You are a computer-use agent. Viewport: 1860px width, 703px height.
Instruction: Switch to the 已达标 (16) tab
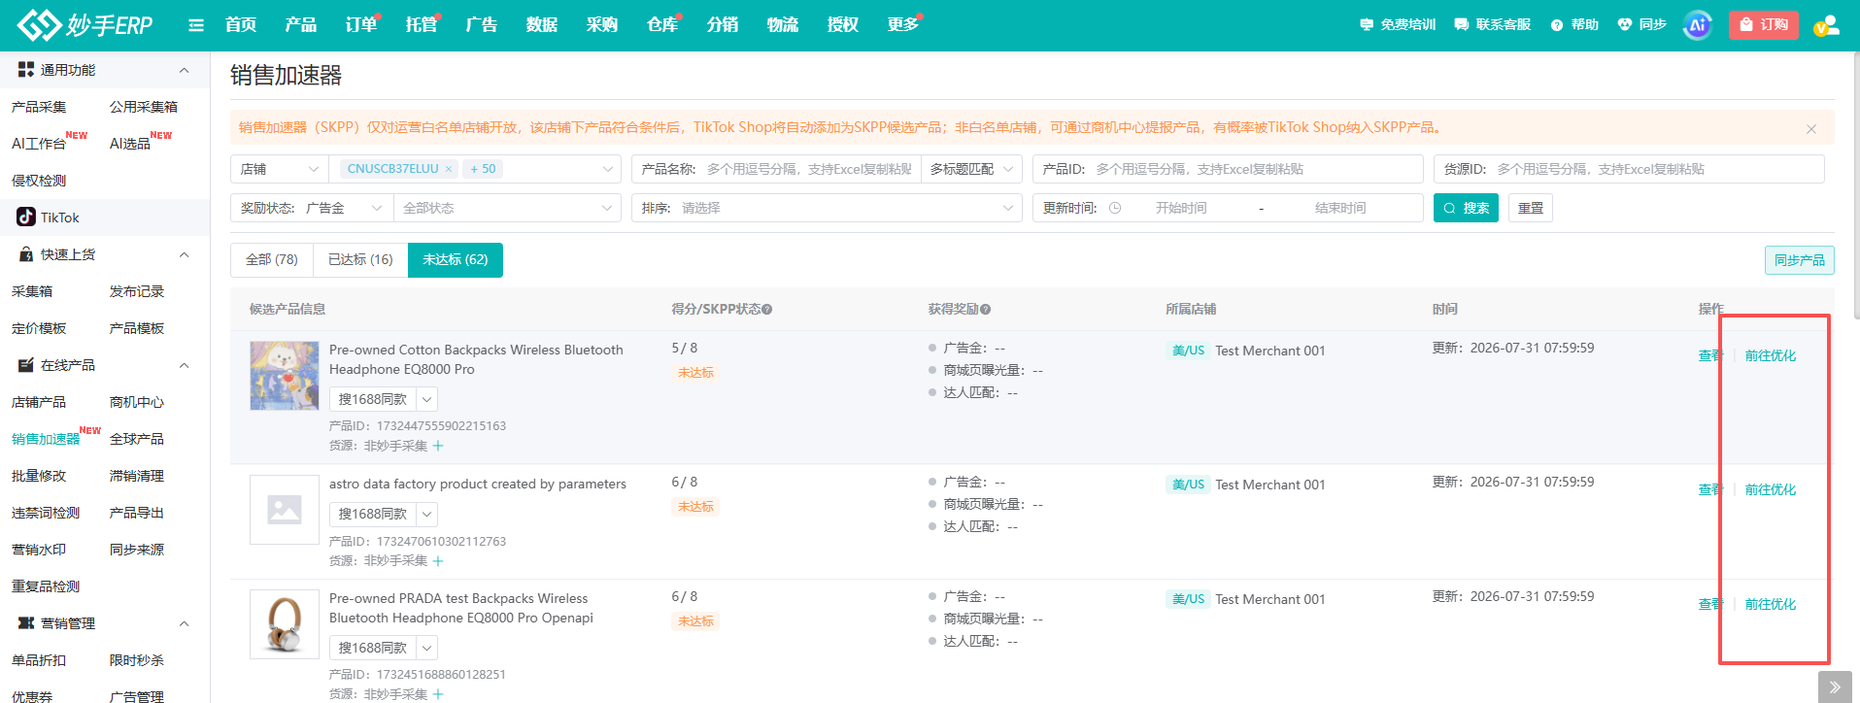(360, 259)
